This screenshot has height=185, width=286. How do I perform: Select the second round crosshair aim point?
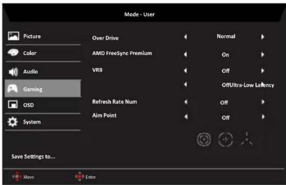click(x=226, y=140)
